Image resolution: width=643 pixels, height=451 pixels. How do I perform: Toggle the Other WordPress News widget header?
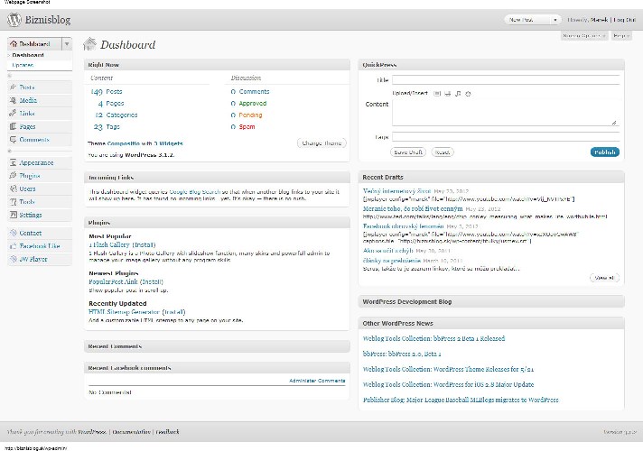tap(491, 323)
